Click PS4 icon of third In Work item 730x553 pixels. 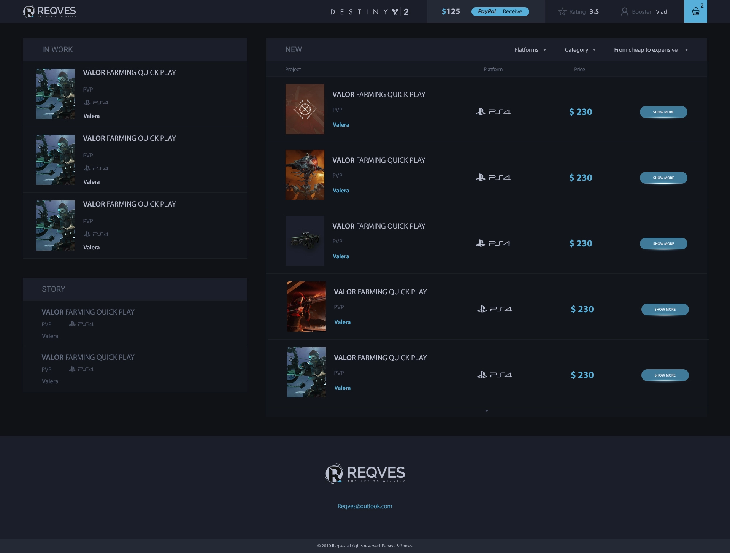[x=96, y=234]
